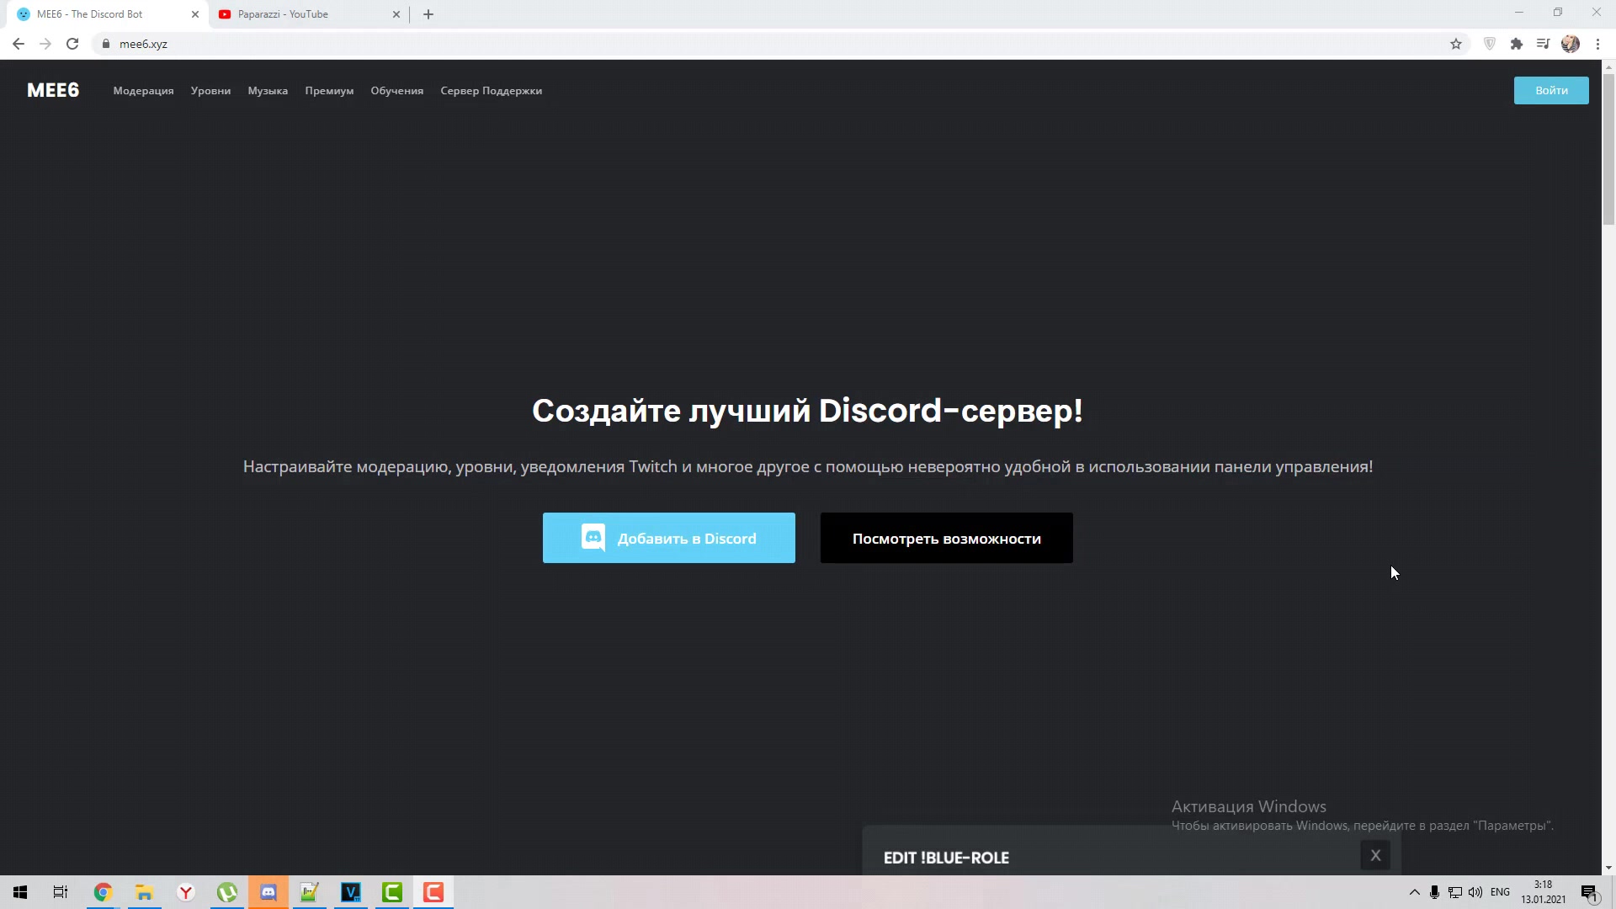Open the Музыка menu item

pos(268,91)
